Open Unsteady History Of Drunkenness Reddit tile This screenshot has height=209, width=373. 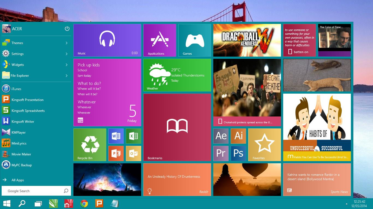177,180
